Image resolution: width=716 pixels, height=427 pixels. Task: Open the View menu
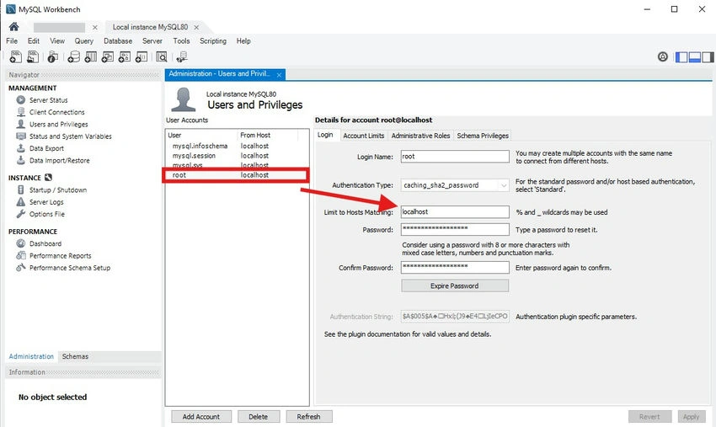coord(57,40)
